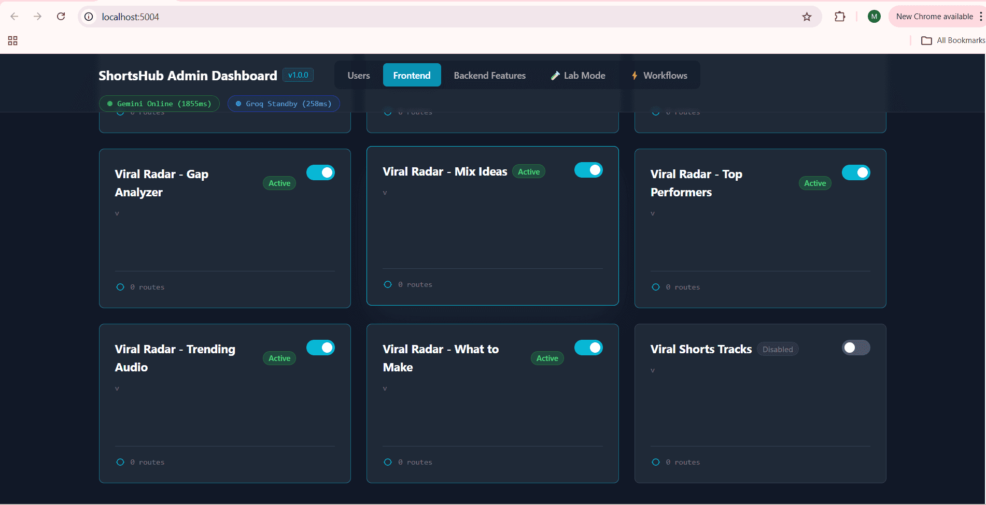Open the Lab Mode tab
Viewport: 986px width, 505px height.
578,76
